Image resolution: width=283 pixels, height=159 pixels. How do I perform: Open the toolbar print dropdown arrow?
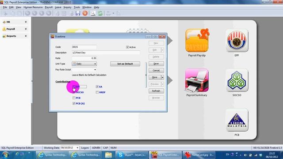point(113,13)
